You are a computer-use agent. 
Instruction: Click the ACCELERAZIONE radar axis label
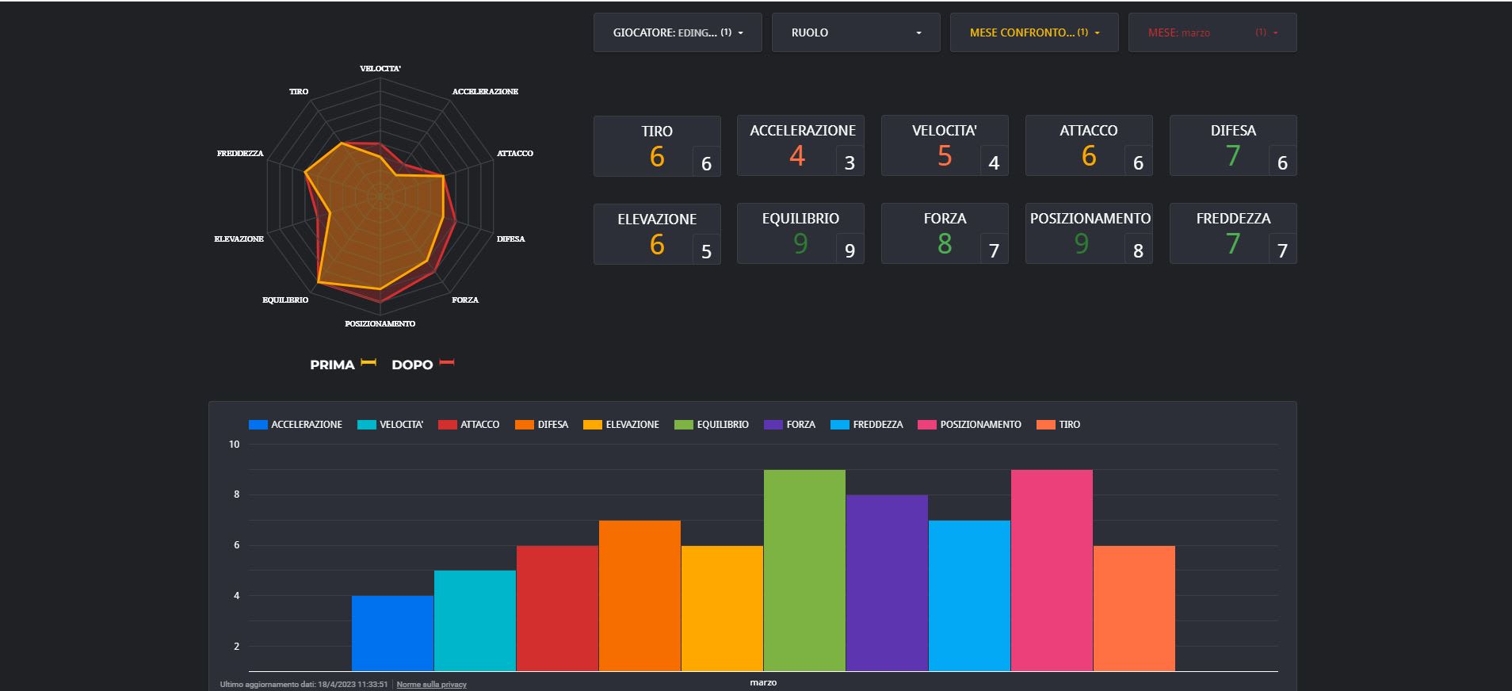tap(485, 92)
